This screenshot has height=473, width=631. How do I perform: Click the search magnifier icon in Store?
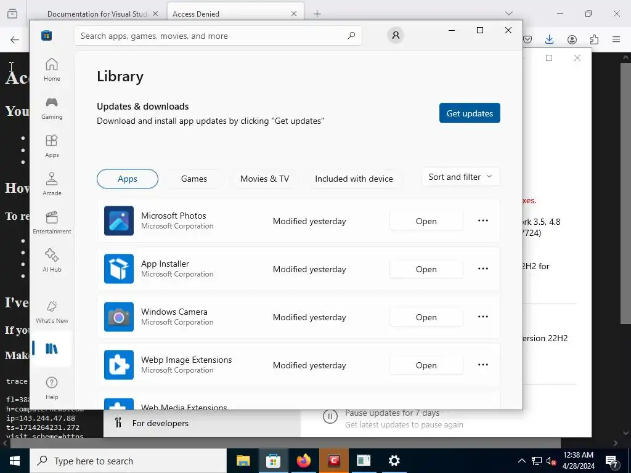351,35
